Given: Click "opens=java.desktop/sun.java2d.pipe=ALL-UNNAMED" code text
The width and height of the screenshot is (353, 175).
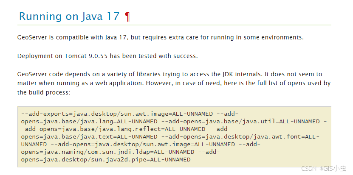Looking at the screenshot, I should tap(106, 160).
